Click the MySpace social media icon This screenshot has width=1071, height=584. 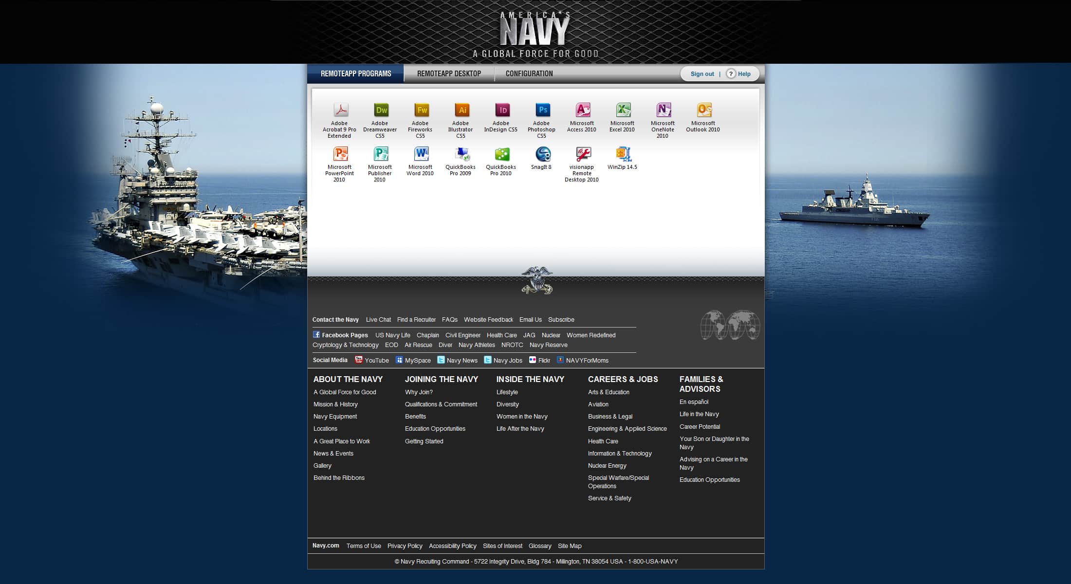click(x=399, y=360)
